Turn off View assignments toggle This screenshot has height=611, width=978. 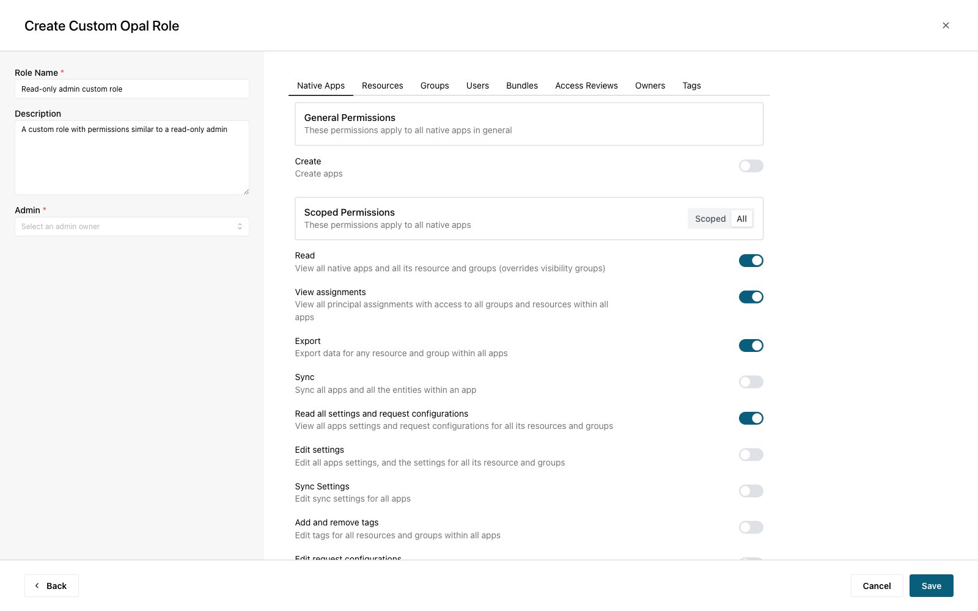[751, 297]
